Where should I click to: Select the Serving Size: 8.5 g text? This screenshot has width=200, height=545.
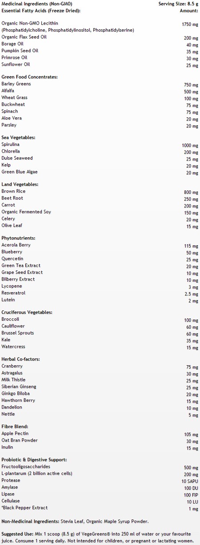(178, 4)
